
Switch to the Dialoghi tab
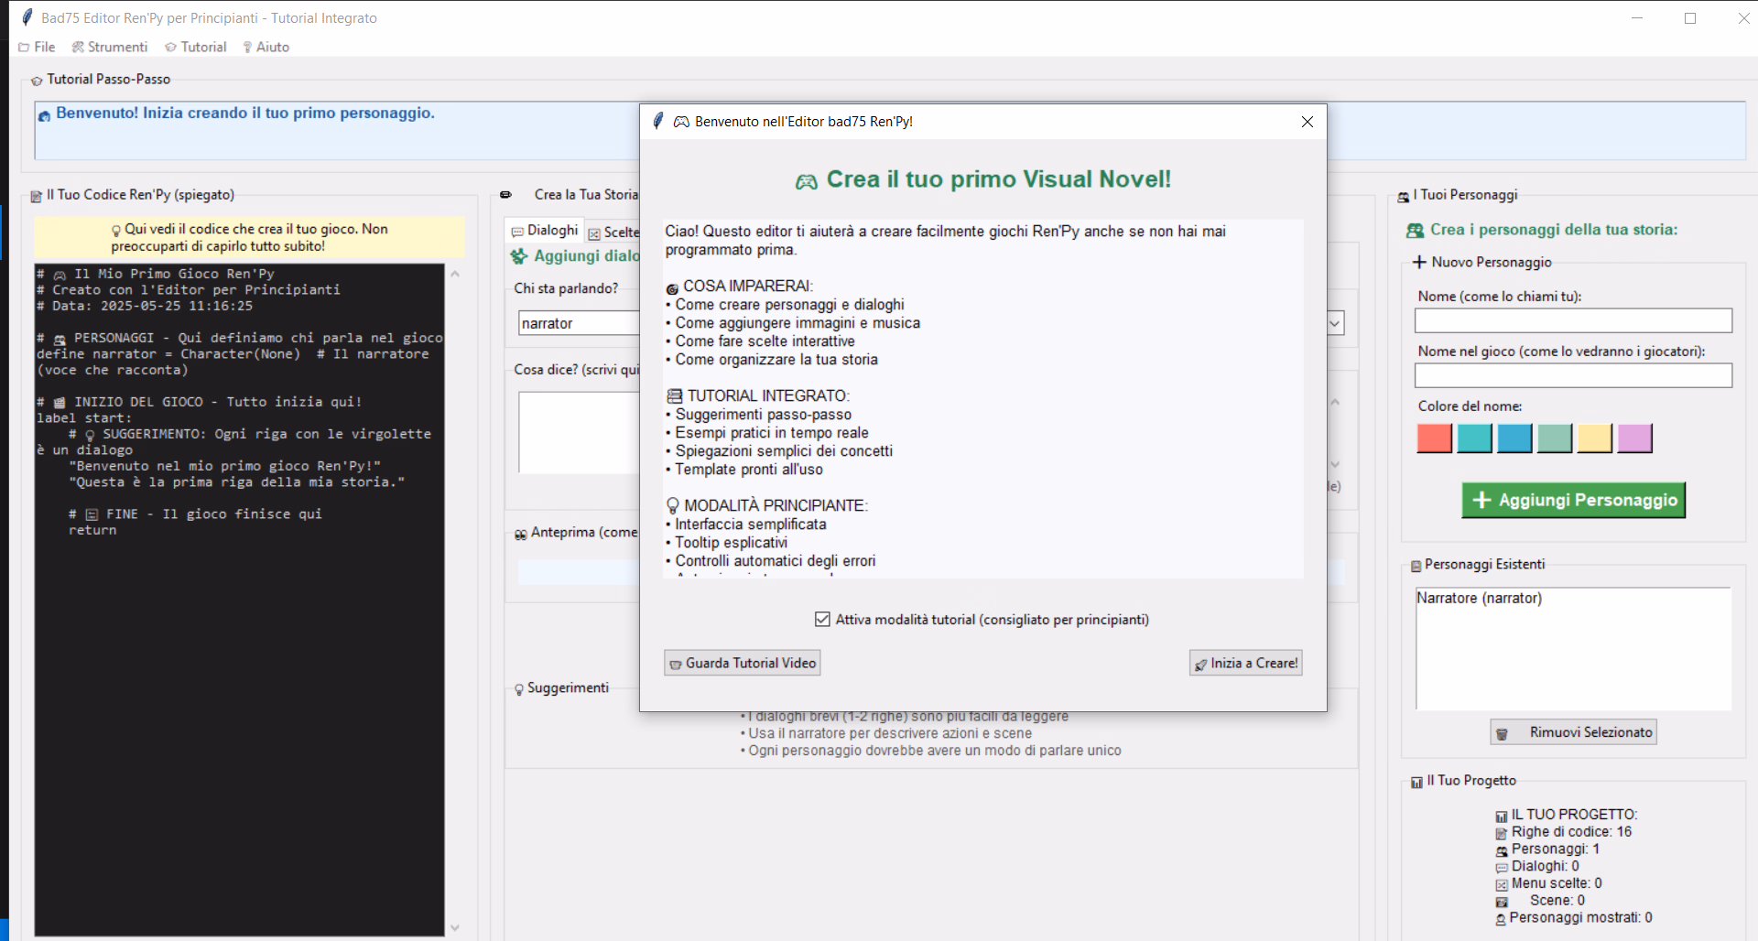[x=544, y=231]
